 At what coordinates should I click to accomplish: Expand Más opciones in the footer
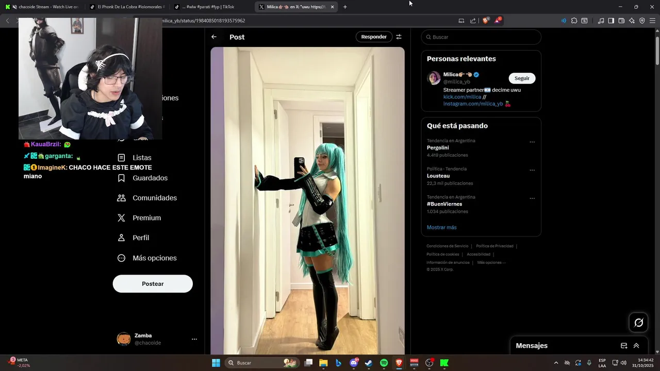point(491,263)
